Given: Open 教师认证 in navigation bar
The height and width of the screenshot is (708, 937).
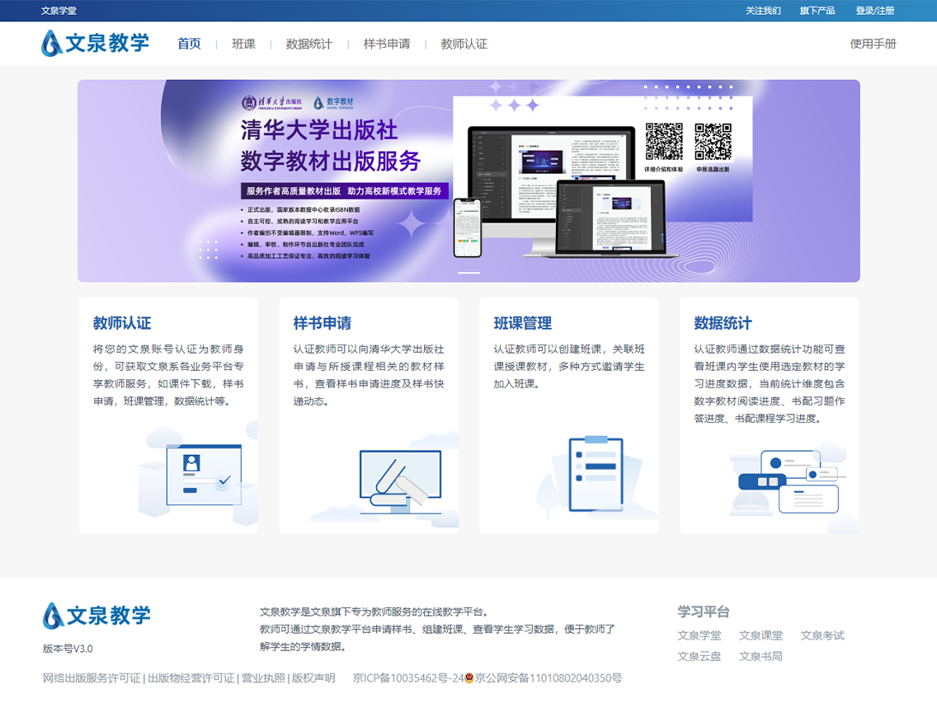Looking at the screenshot, I should click(464, 44).
